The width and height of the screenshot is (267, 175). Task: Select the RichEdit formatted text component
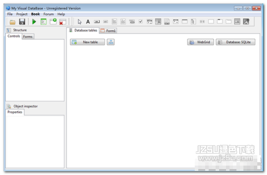123,22
